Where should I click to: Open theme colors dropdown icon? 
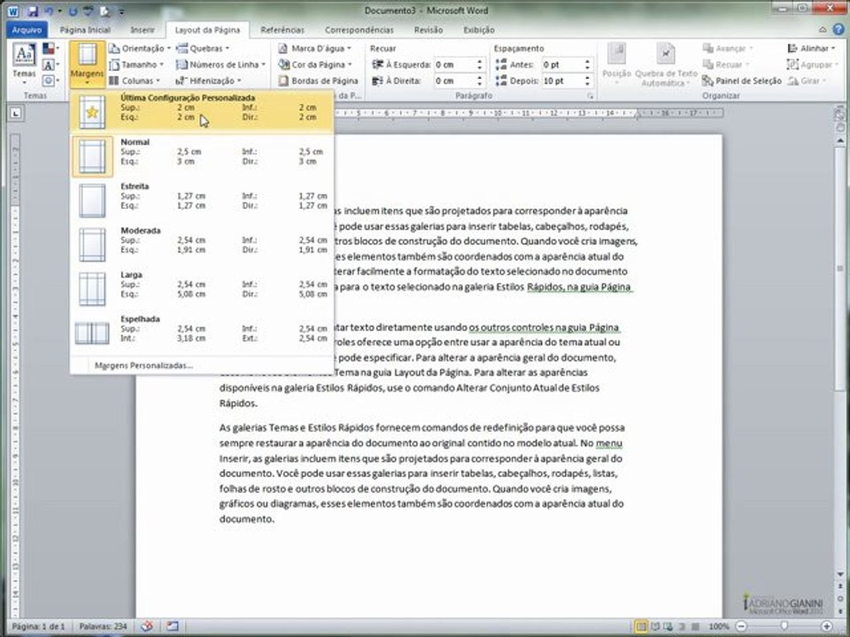tap(50, 49)
